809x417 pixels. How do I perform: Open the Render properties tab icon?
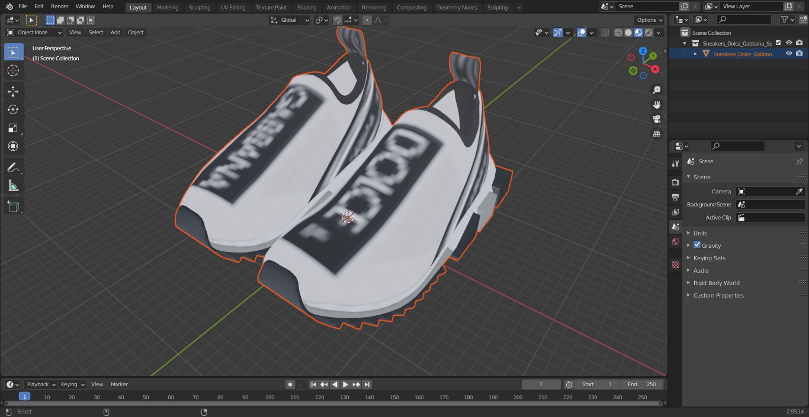point(675,182)
